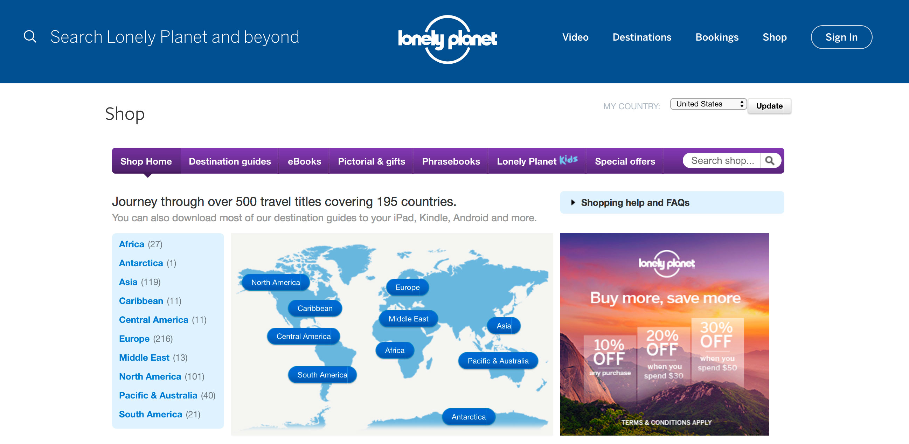The image size is (909, 444).
Task: Switch to the Destination guides tab
Action: (230, 161)
